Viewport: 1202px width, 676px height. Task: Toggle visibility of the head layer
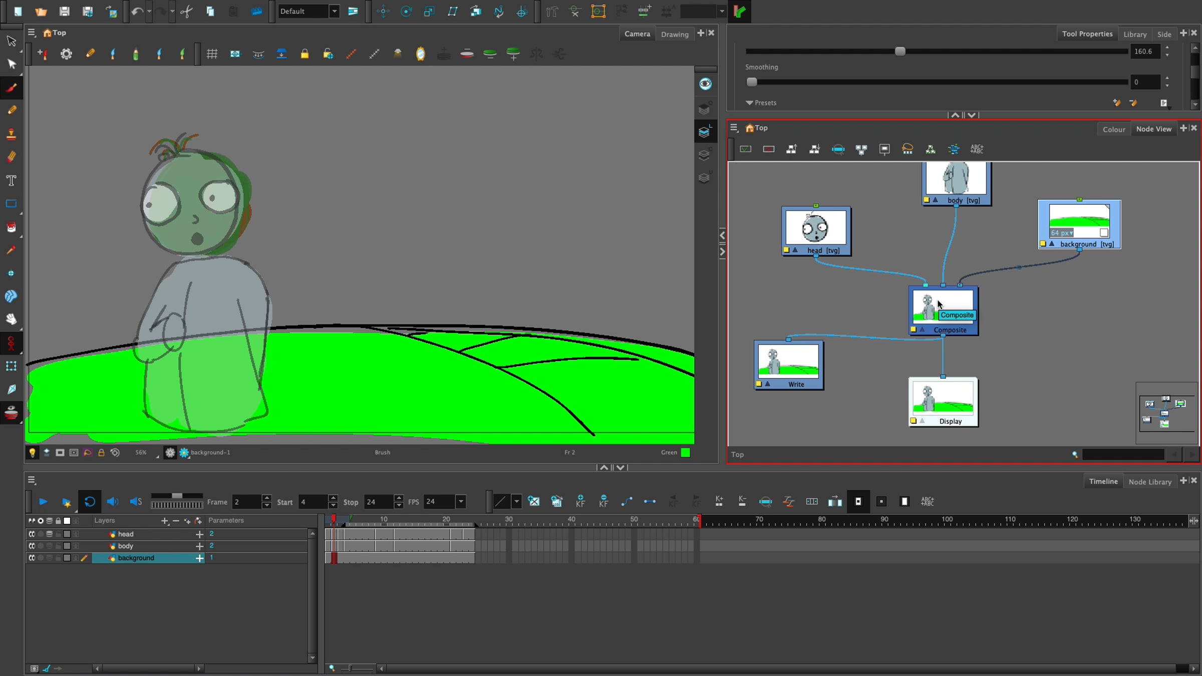pos(32,534)
